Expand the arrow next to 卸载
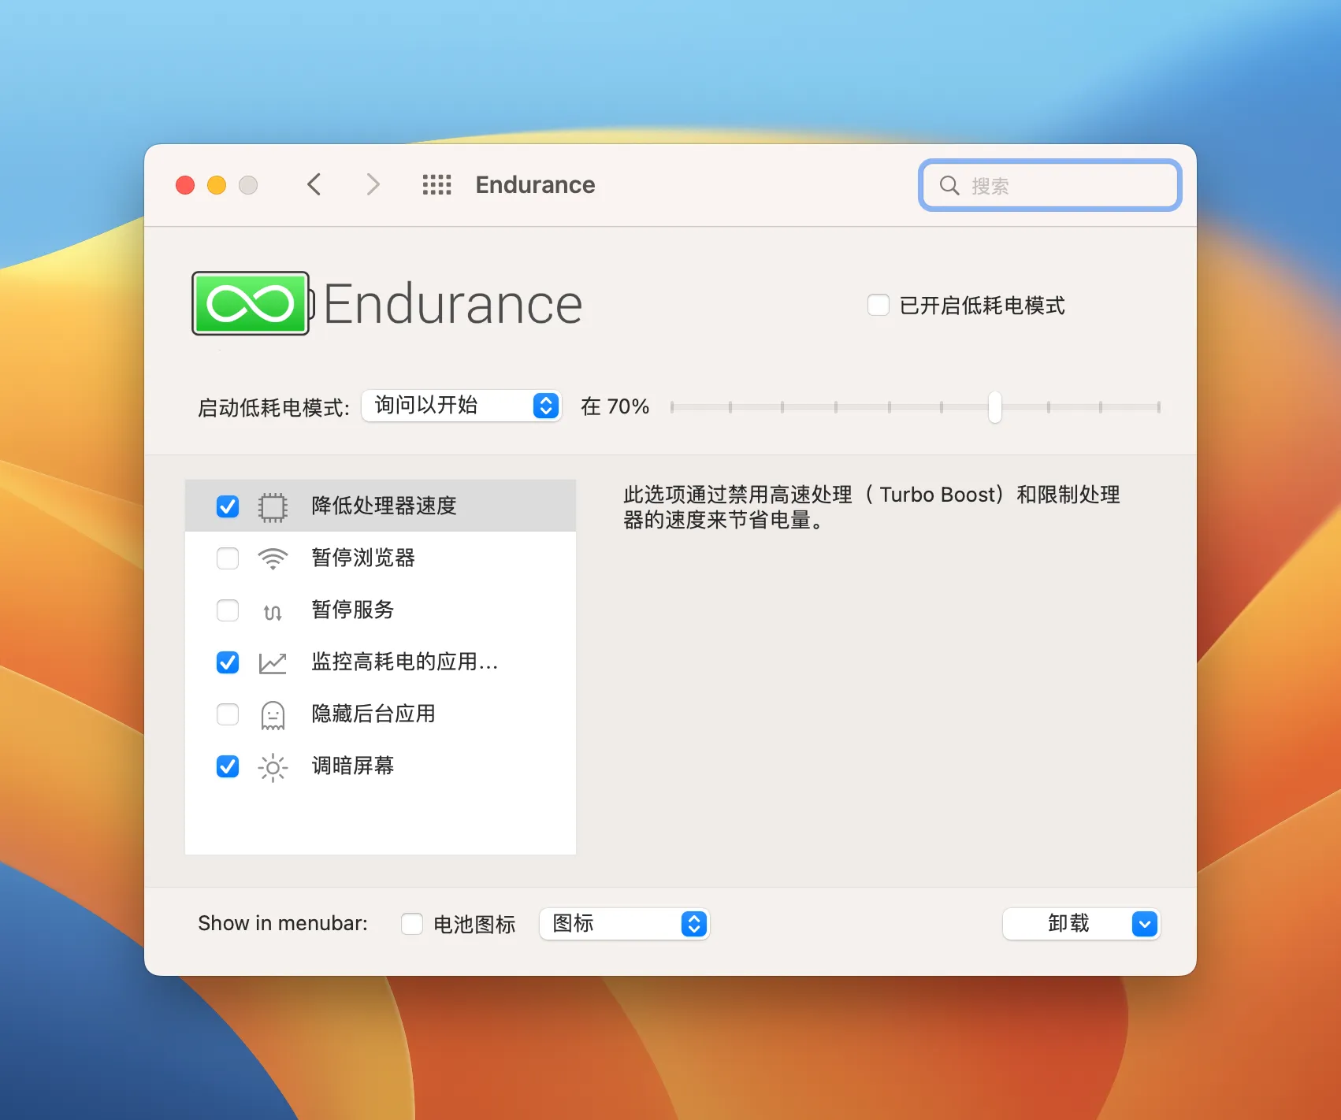Image resolution: width=1341 pixels, height=1120 pixels. [x=1145, y=924]
